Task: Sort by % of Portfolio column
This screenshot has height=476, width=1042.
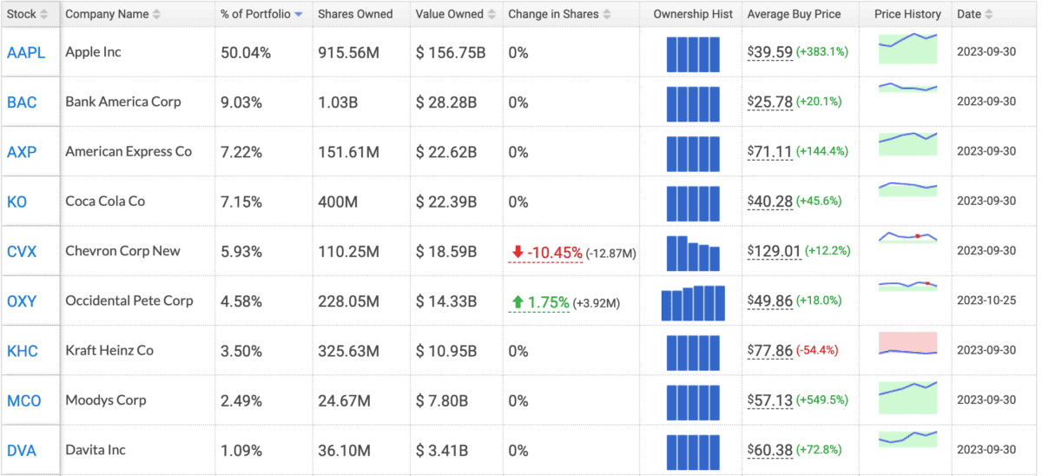Action: 260,14
